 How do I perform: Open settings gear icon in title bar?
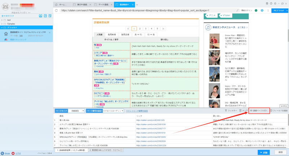[x=275, y=4]
